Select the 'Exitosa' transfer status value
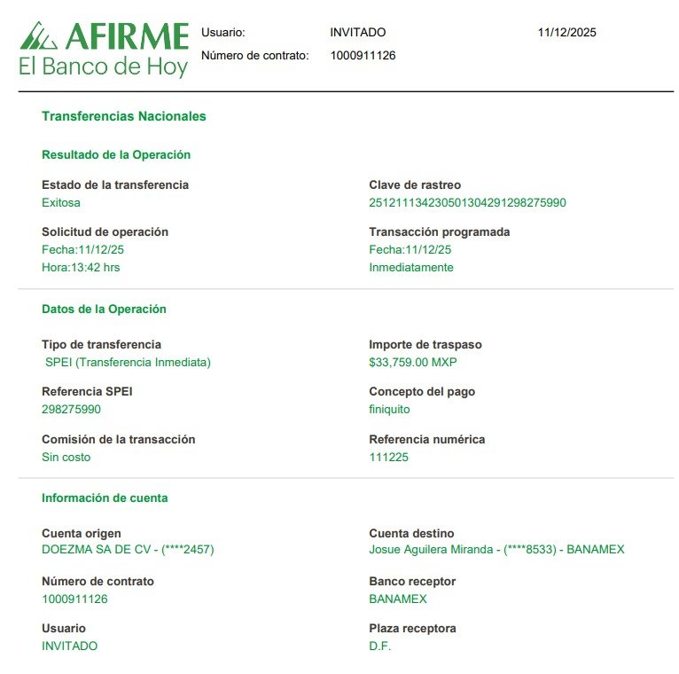 point(61,202)
